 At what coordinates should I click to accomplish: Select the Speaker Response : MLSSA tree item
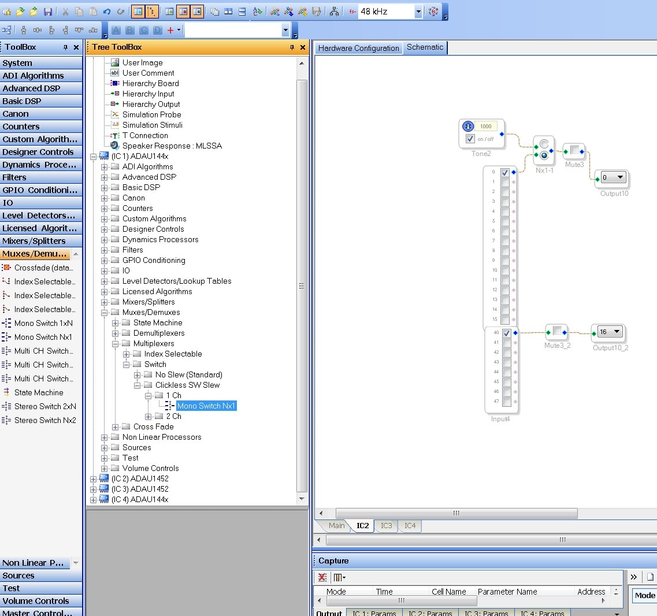point(172,146)
